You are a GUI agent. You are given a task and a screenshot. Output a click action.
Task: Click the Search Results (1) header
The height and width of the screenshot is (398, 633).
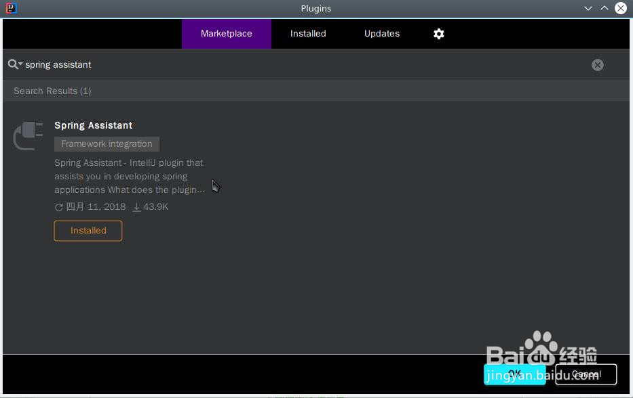[x=52, y=91]
